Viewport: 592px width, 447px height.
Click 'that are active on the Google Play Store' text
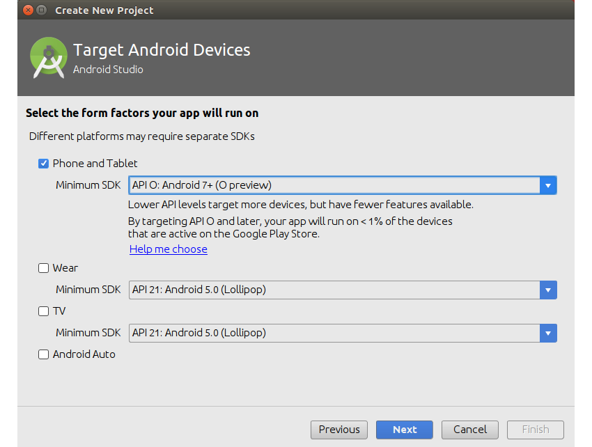pos(224,234)
